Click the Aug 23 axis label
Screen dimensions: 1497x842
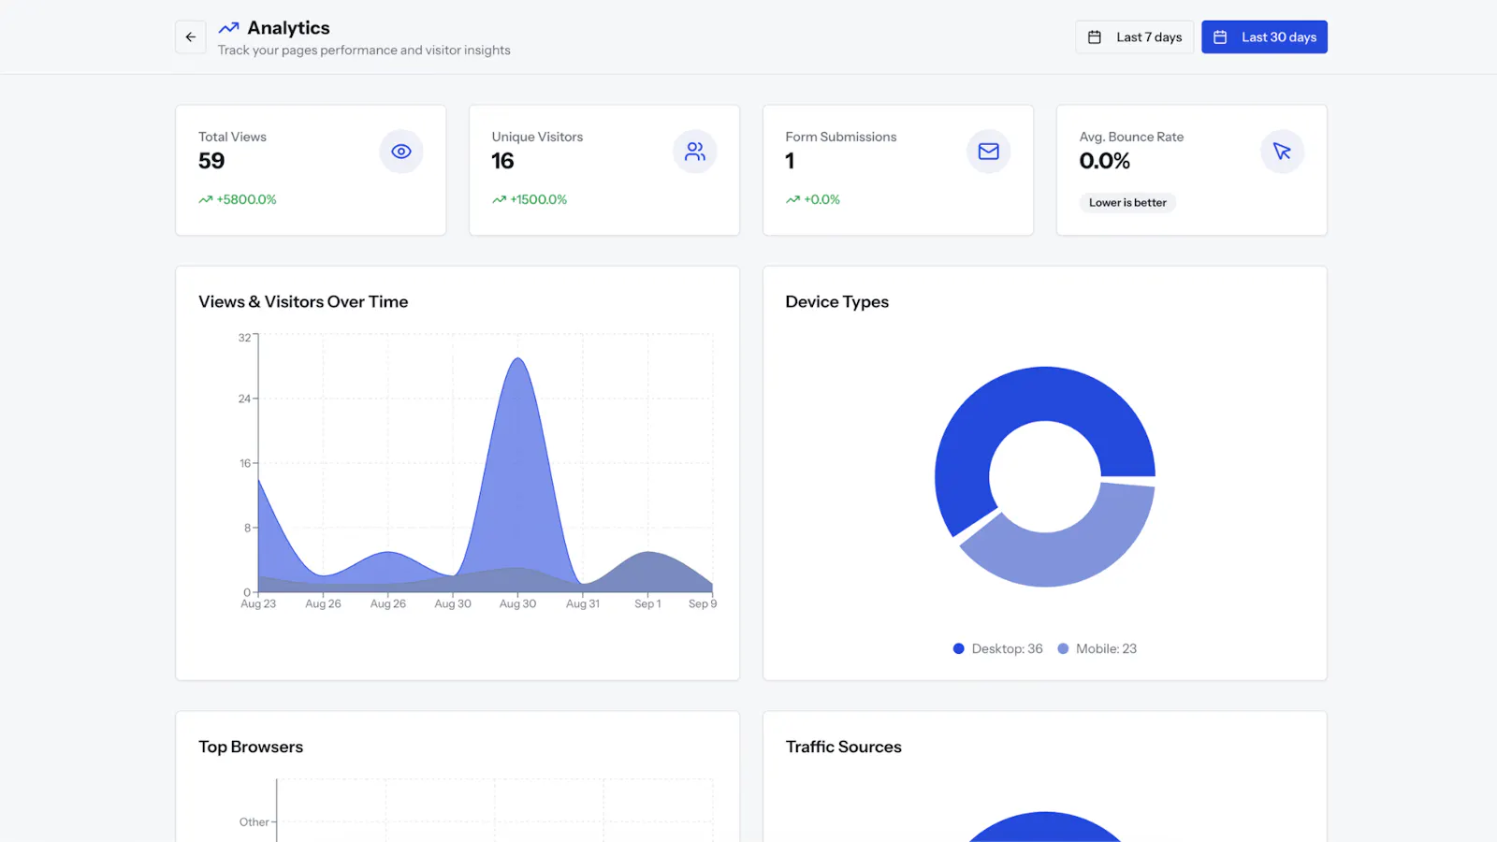258,604
